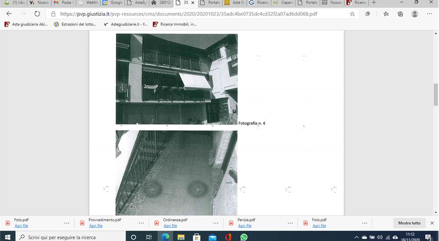
Task: Close the active 35 tab
Action: [x=193, y=3]
